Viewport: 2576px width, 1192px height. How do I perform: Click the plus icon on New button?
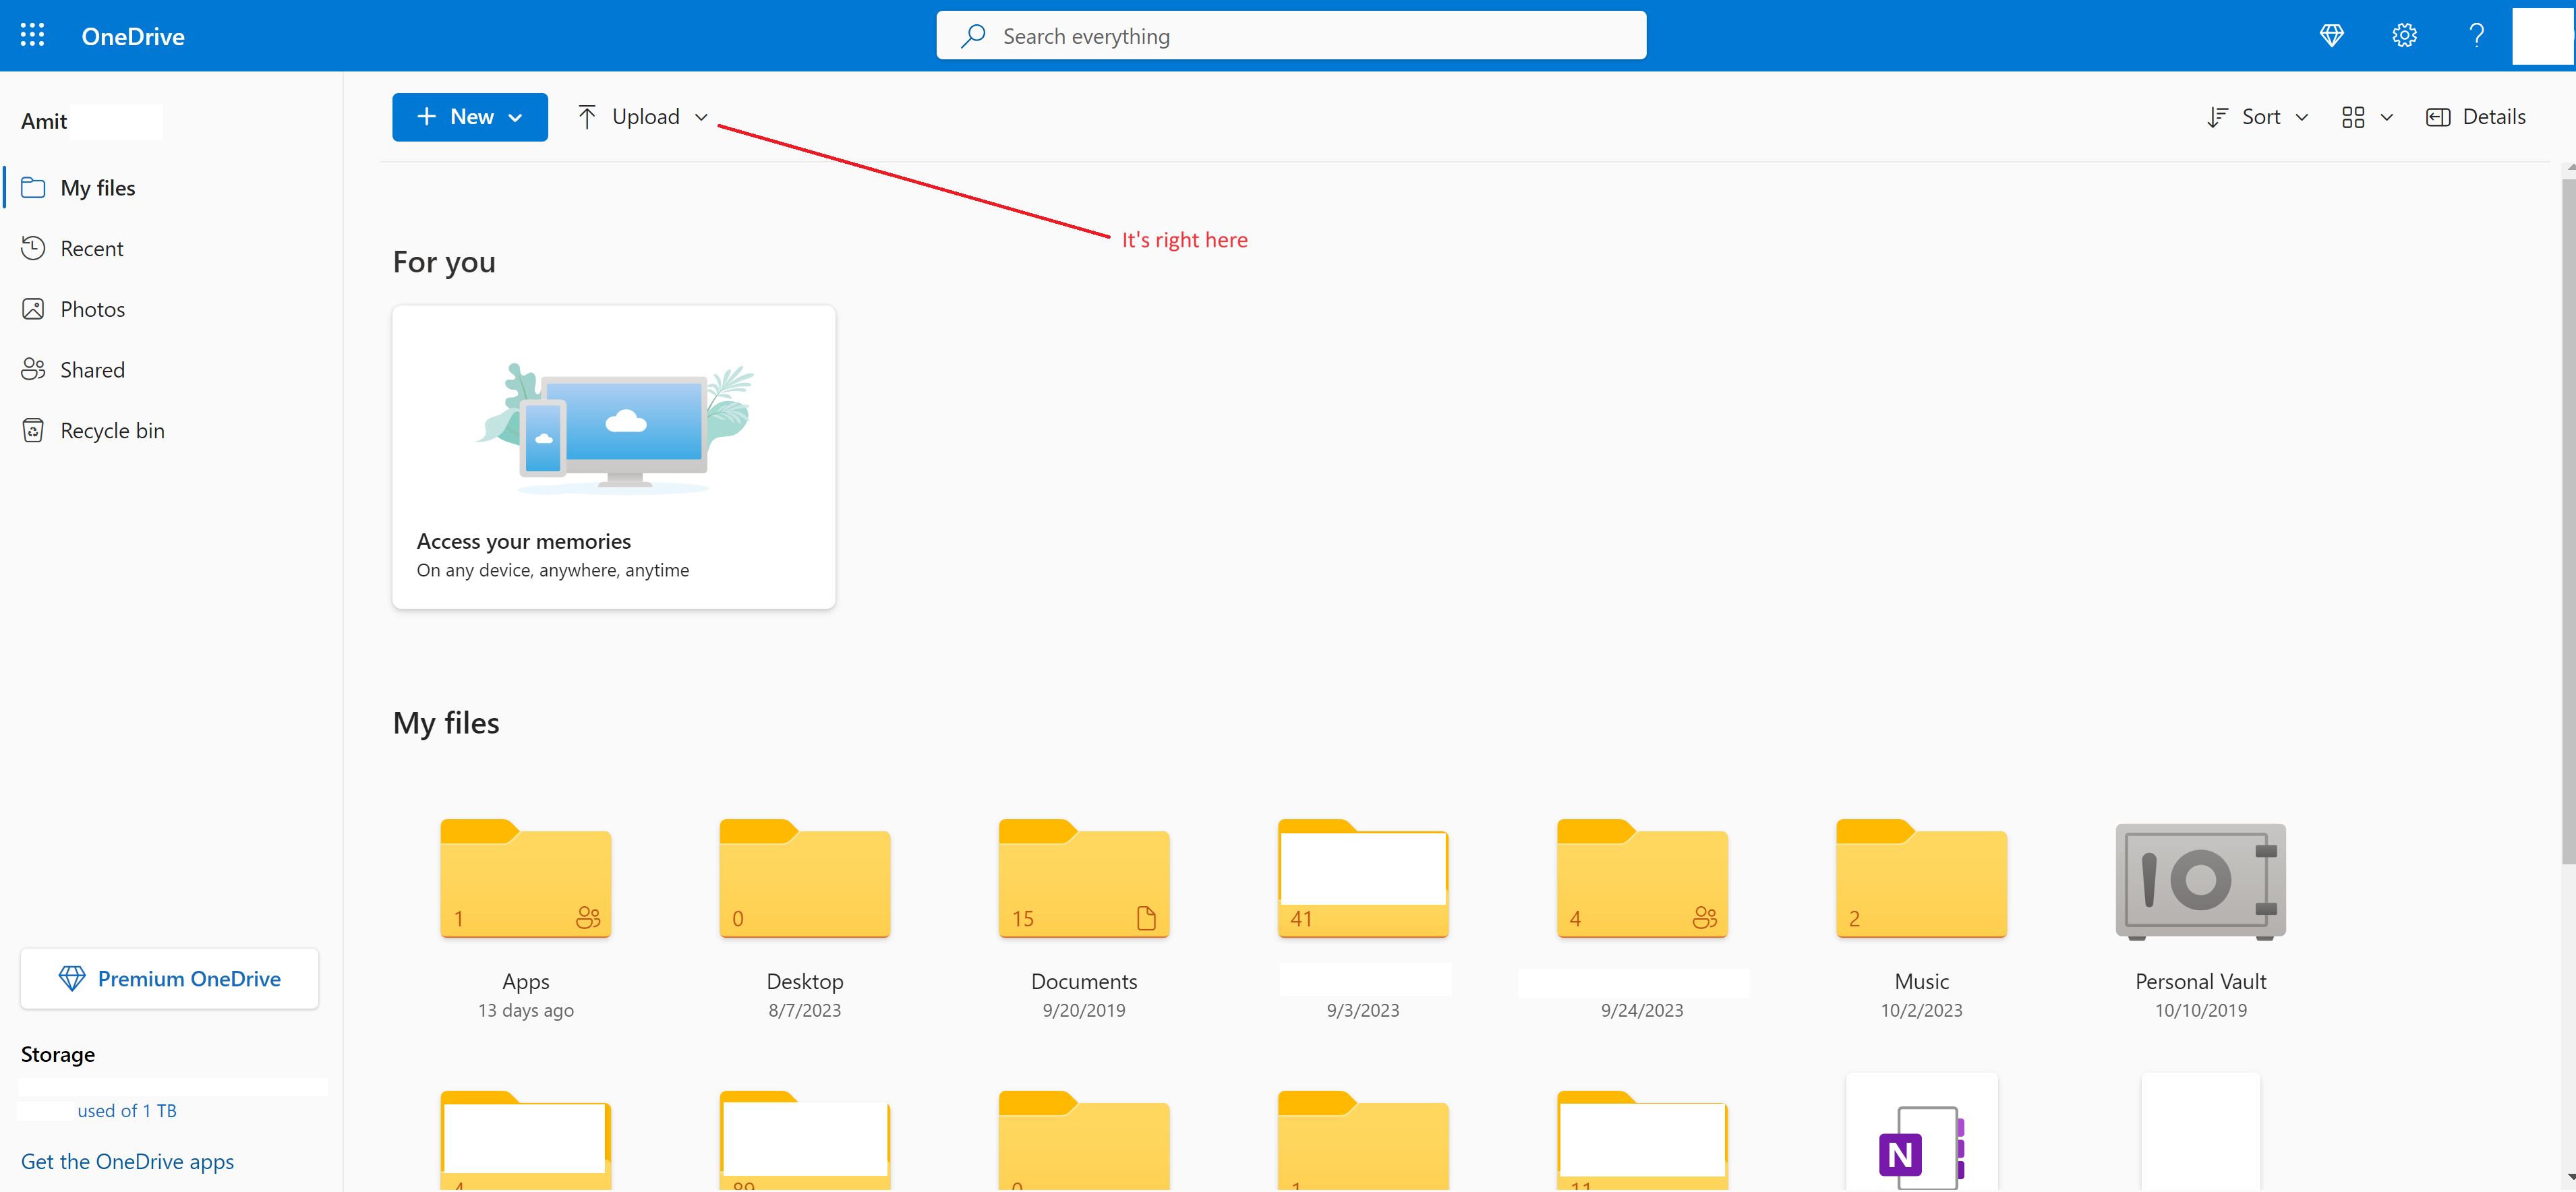click(x=427, y=117)
